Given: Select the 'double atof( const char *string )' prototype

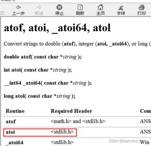Looking at the screenshot, I should [43, 57].
